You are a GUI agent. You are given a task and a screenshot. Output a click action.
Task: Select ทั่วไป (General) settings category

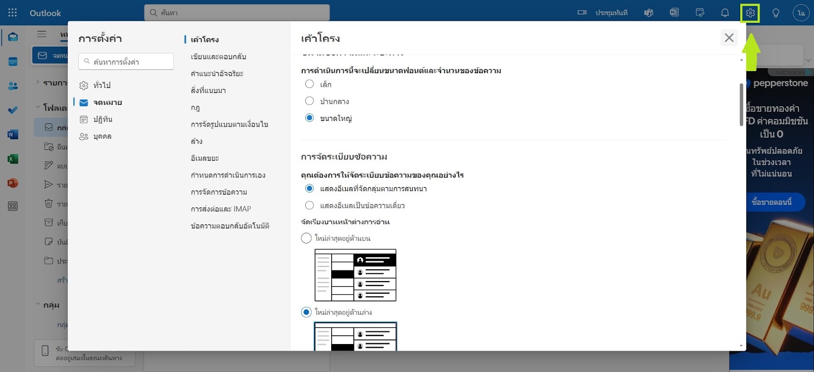(x=102, y=85)
